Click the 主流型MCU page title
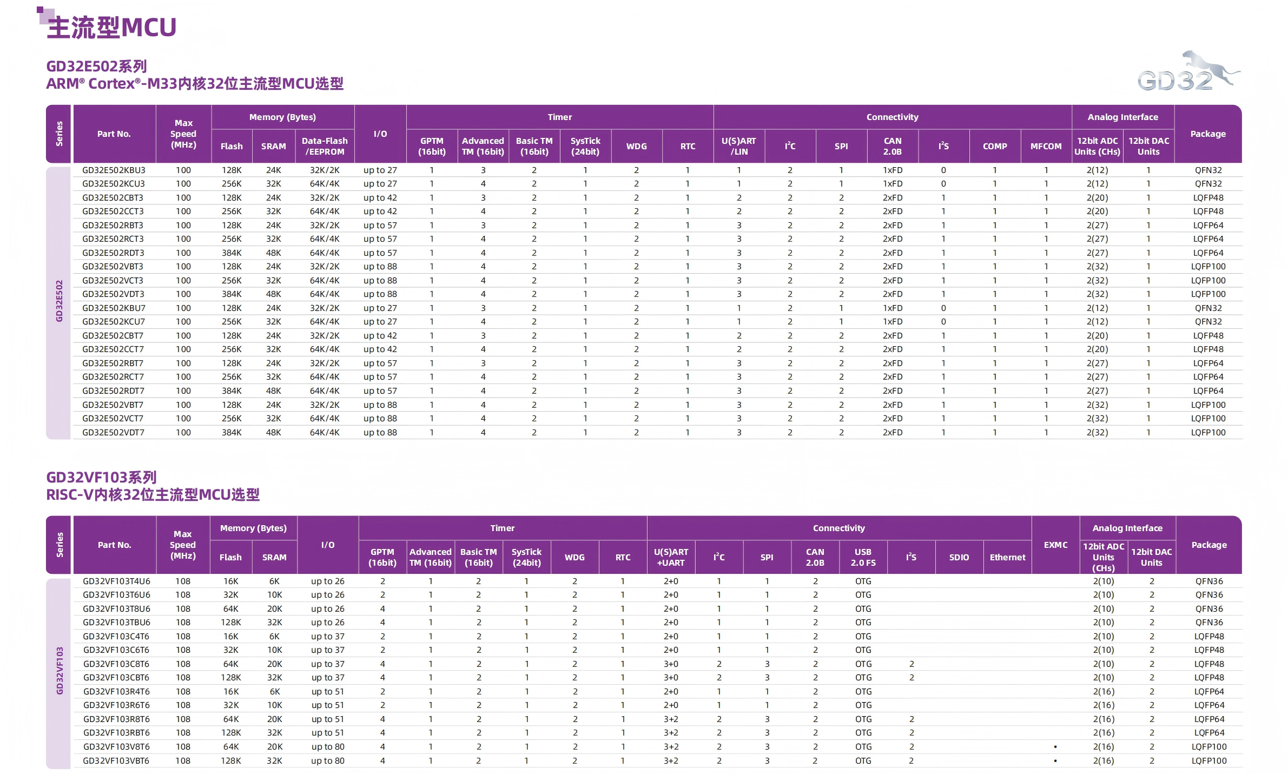Screen dimensions: 1288x774 click(x=112, y=28)
